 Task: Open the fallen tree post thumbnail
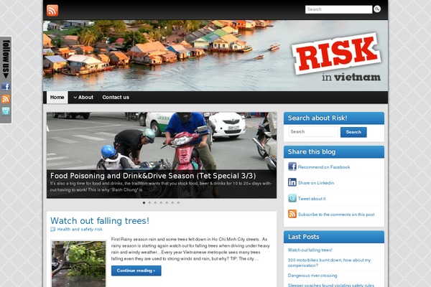(x=78, y=263)
